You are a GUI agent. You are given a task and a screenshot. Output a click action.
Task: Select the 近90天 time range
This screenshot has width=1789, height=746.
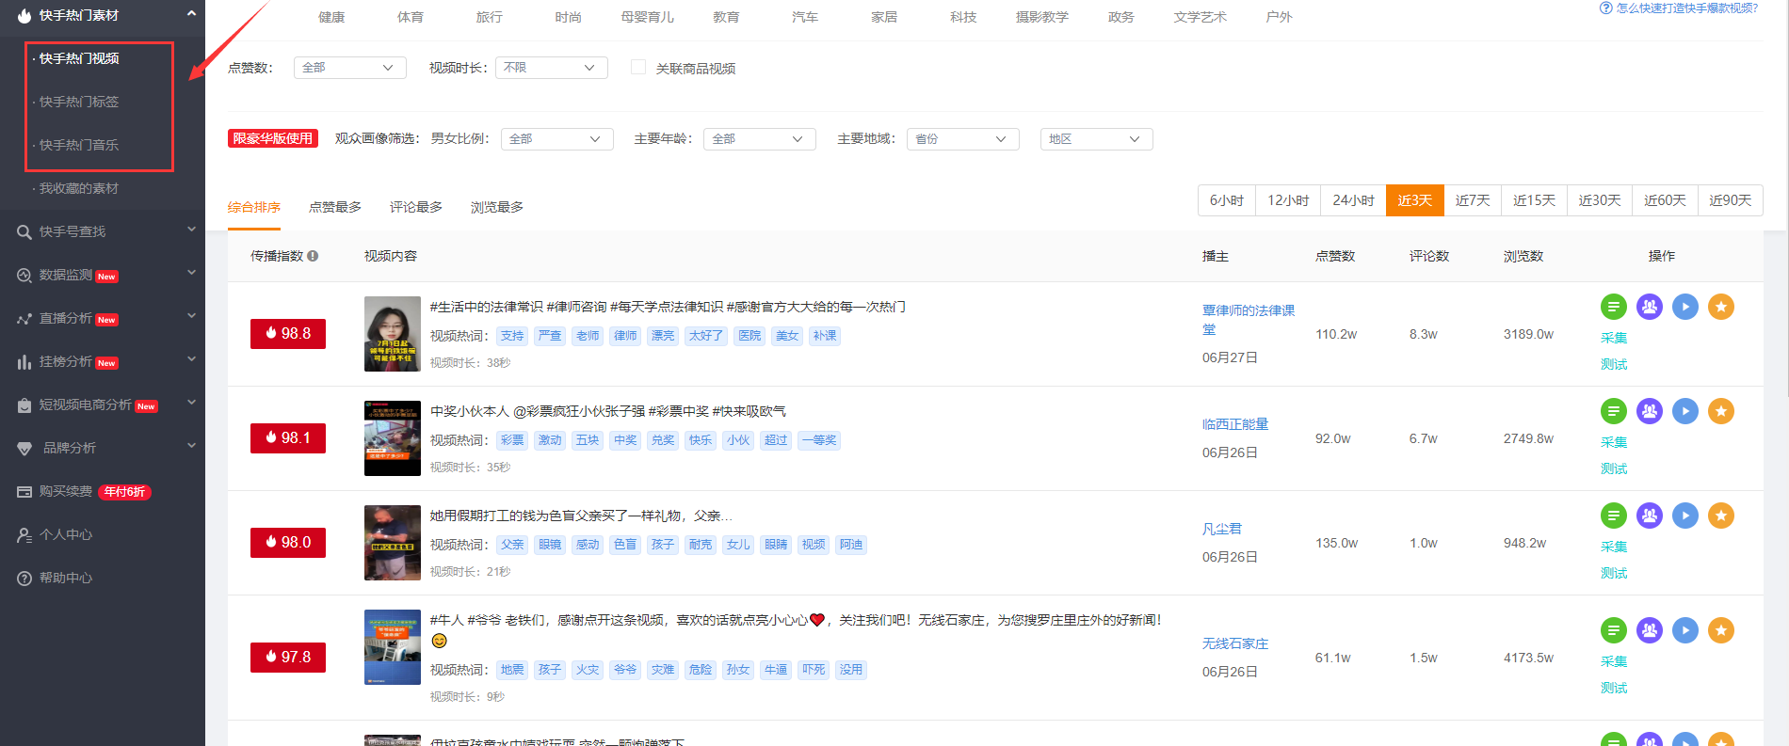point(1731,200)
